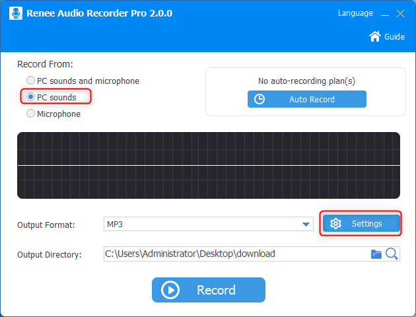Browse output folder with the folder icon
Viewport: 416px width, 317px height.
[x=376, y=254]
